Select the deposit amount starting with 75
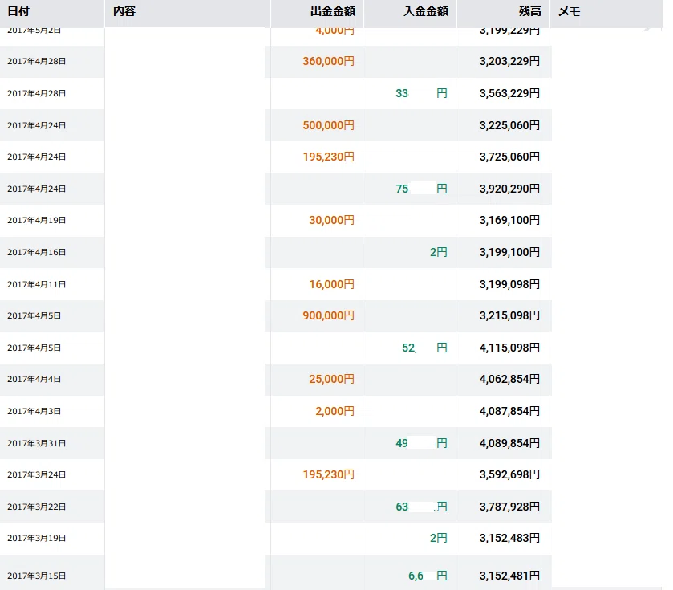This screenshot has width=673, height=590. click(x=421, y=189)
